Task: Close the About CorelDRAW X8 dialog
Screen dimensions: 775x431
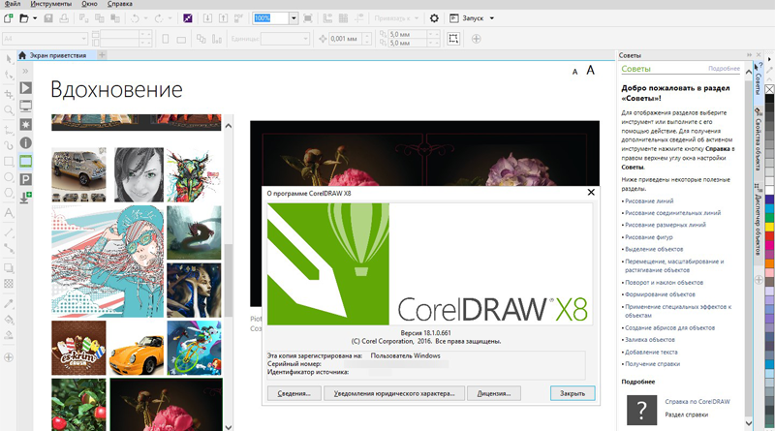Action: click(591, 193)
